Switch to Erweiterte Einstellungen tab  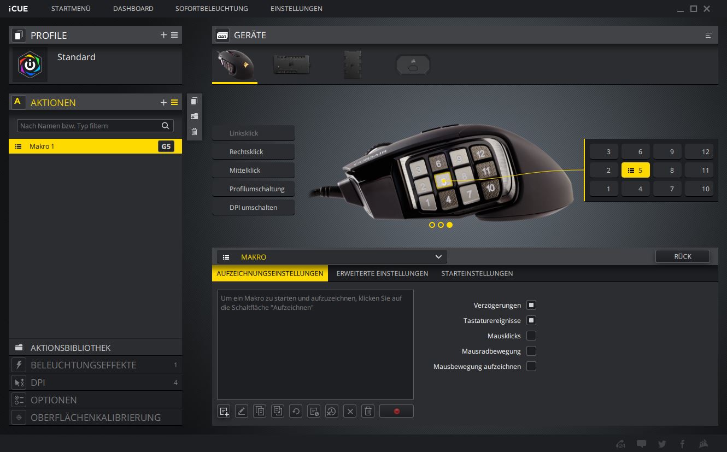point(382,273)
